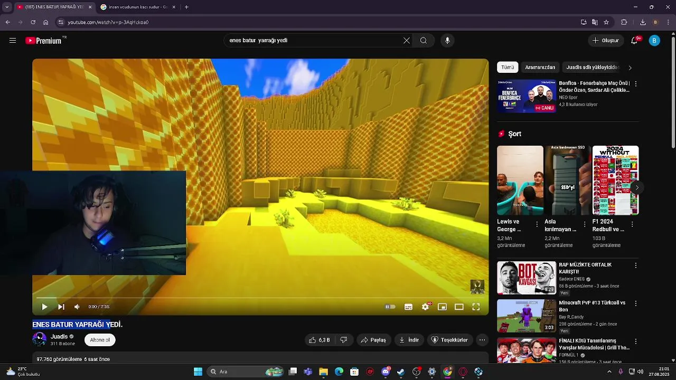Image resolution: width=676 pixels, height=380 pixels.
Task: Switch to theater mode
Action: point(459,307)
